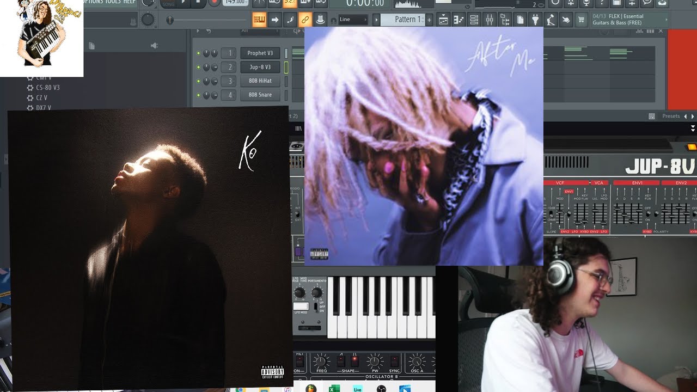Viewport: 697px width, 392px height.
Task: Stop playback with the stop button
Action: pyautogui.click(x=198, y=3)
